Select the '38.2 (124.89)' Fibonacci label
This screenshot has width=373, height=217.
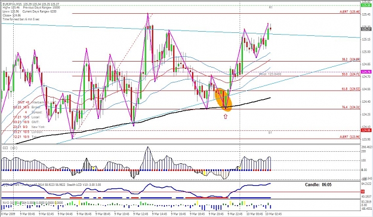(x=351, y=59)
